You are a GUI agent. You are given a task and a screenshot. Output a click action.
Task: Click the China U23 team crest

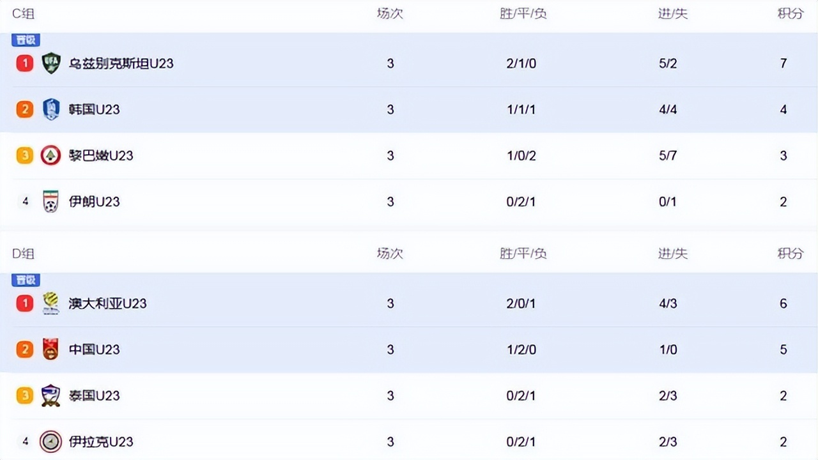point(50,349)
